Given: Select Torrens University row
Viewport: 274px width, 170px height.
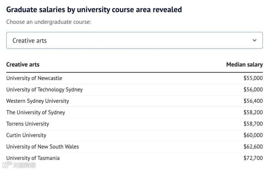Looking at the screenshot, I should 134,124.
